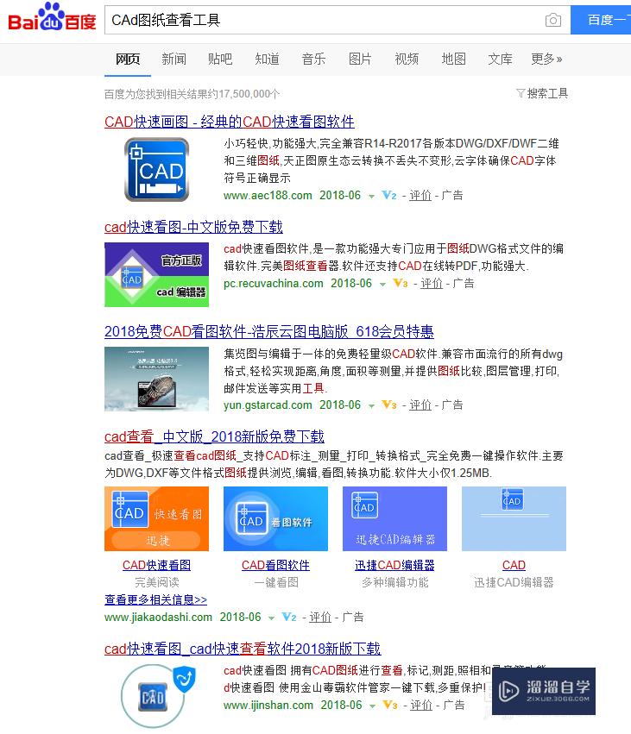Click V2 badge on jiakaodashi result
631x734 pixels.
click(289, 617)
